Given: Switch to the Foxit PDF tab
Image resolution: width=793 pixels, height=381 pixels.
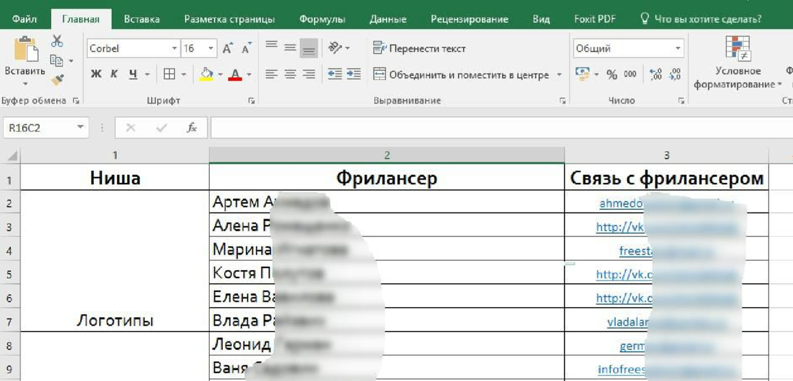Looking at the screenshot, I should (595, 19).
